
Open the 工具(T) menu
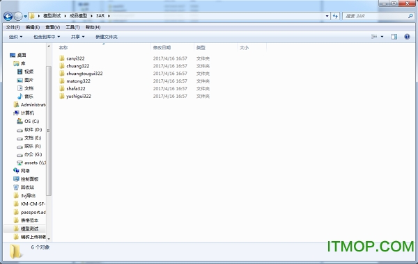[72, 27]
